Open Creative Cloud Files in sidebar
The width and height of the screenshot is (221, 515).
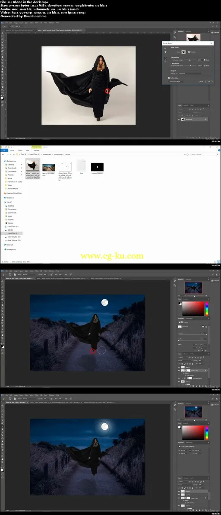coord(13,193)
